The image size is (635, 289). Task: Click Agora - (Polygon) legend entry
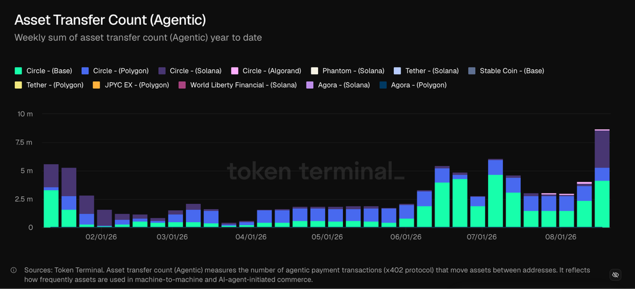pos(412,86)
